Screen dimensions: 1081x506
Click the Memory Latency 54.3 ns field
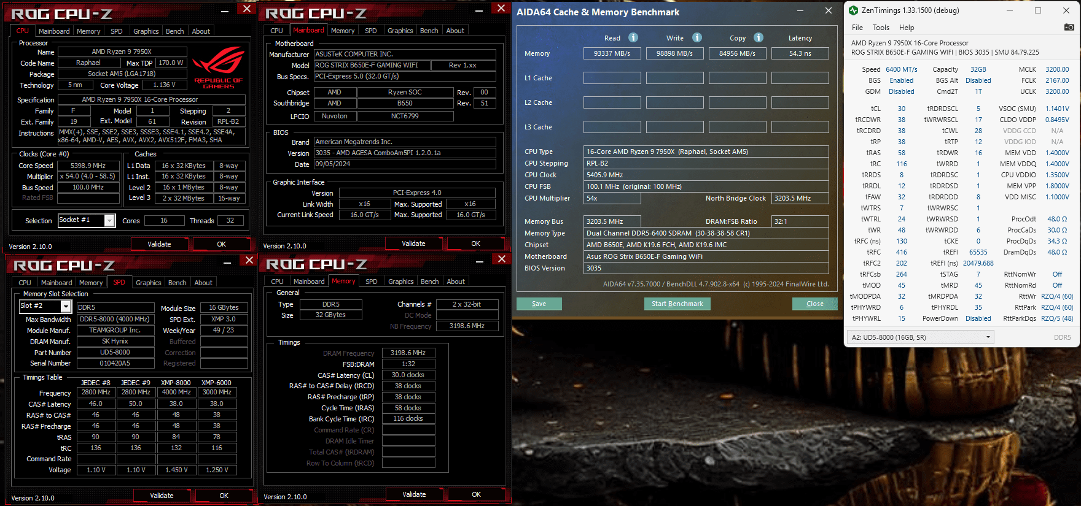click(800, 53)
